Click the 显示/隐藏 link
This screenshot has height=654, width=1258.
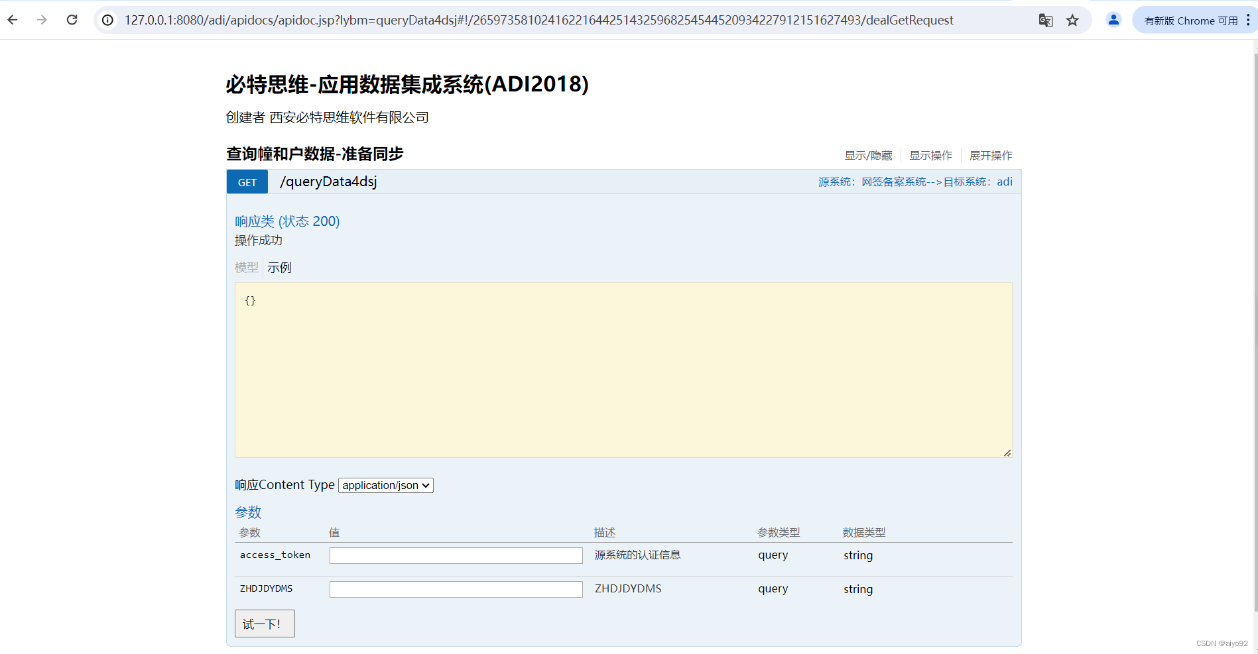coord(868,156)
